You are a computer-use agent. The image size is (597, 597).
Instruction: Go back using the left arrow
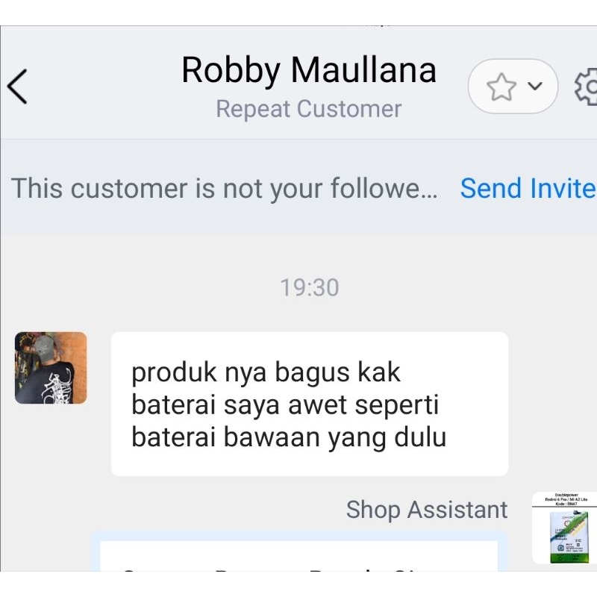tap(18, 87)
